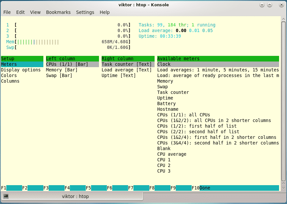
Task: Select Clock in Available meters
Action: [x=164, y=64]
